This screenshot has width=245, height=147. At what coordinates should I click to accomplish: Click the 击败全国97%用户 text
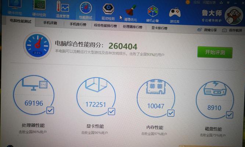[x=154, y=134]
